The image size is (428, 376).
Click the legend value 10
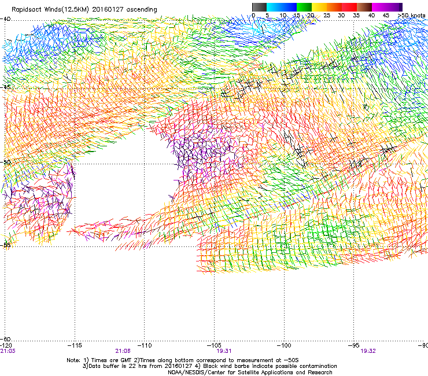tap(282, 15)
